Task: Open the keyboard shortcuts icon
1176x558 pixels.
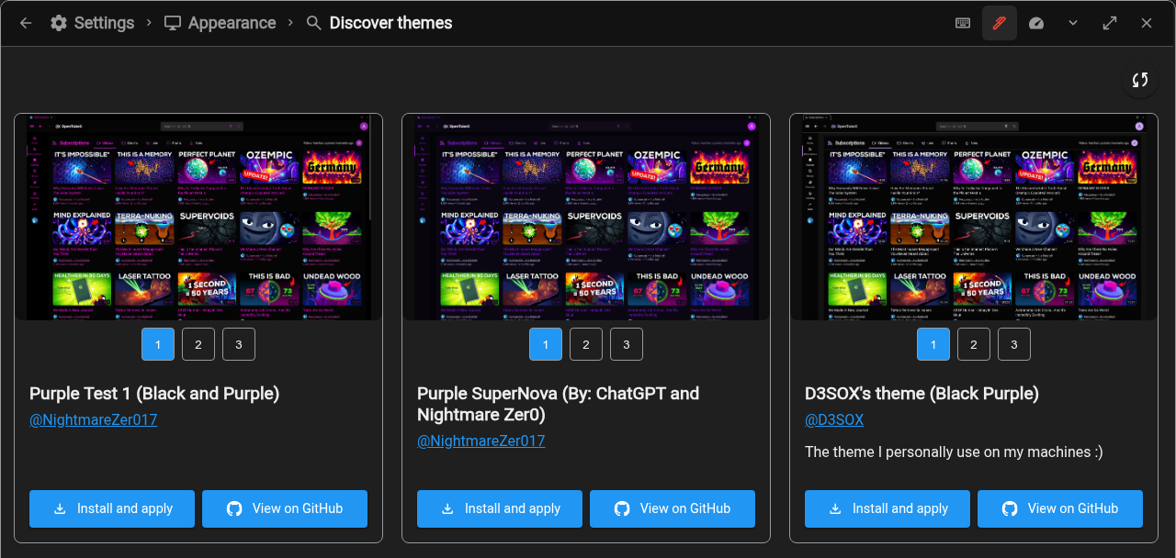Action: [x=963, y=23]
